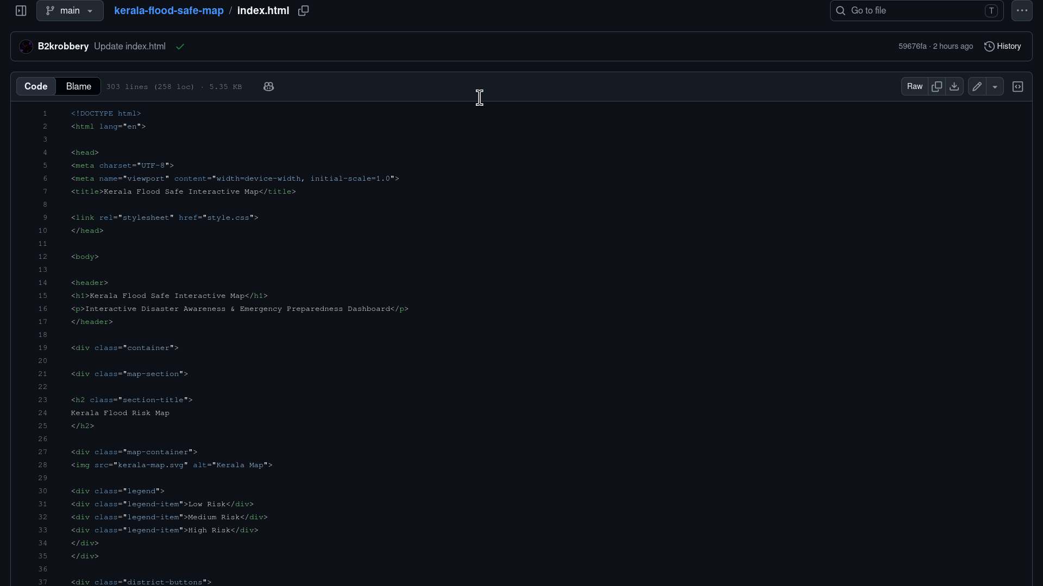Click the style.css text on line 9

(228, 218)
